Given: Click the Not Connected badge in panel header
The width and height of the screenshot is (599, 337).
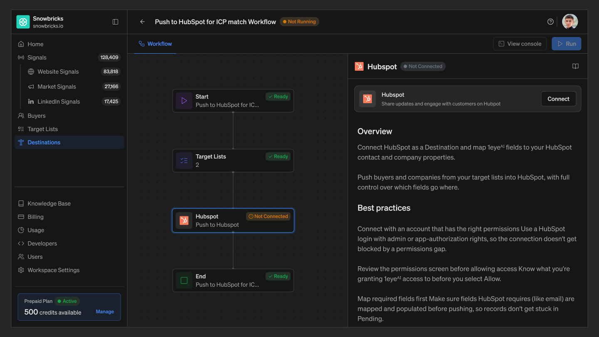Looking at the screenshot, I should pos(423,66).
